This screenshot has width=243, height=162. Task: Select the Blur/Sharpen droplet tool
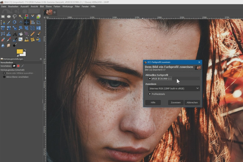tap(3, 45)
